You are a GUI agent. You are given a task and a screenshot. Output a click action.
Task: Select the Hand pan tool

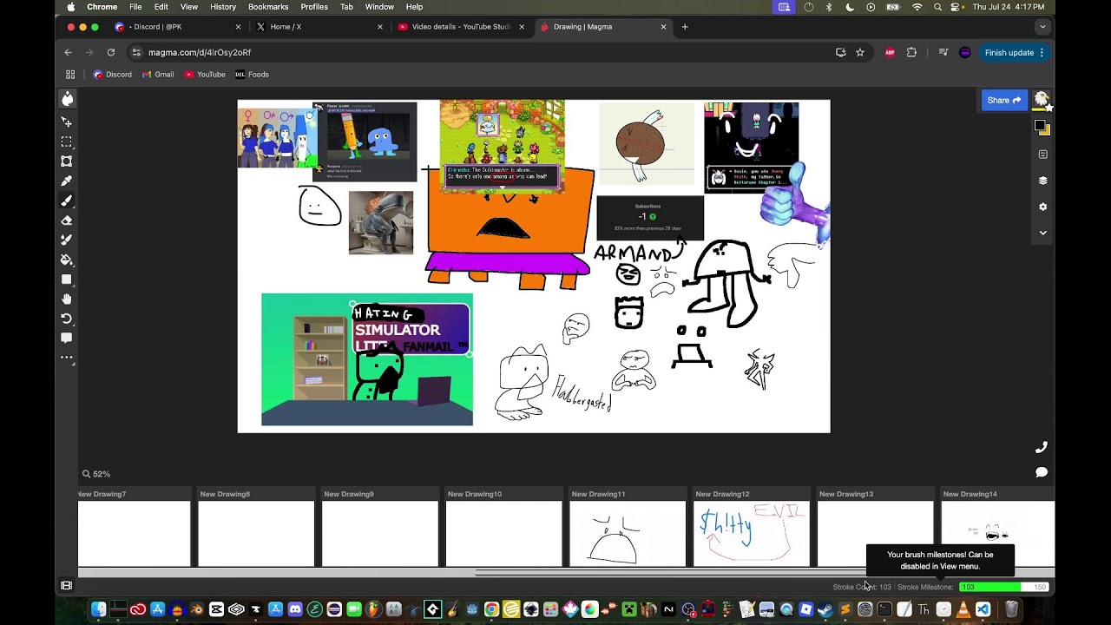pyautogui.click(x=67, y=299)
